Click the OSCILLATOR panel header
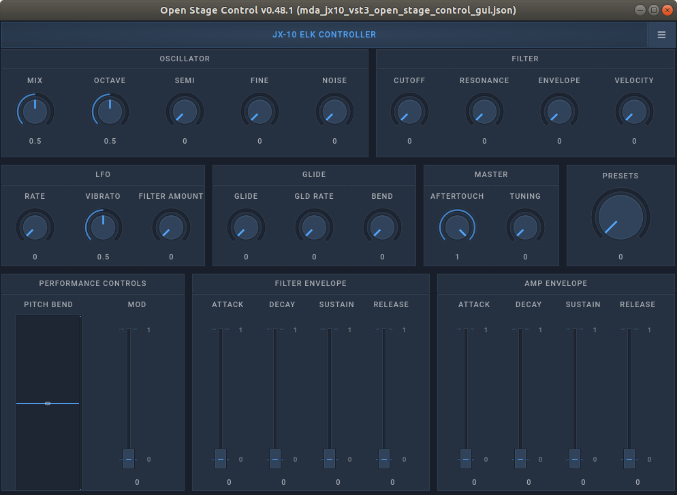677x495 pixels. [185, 59]
